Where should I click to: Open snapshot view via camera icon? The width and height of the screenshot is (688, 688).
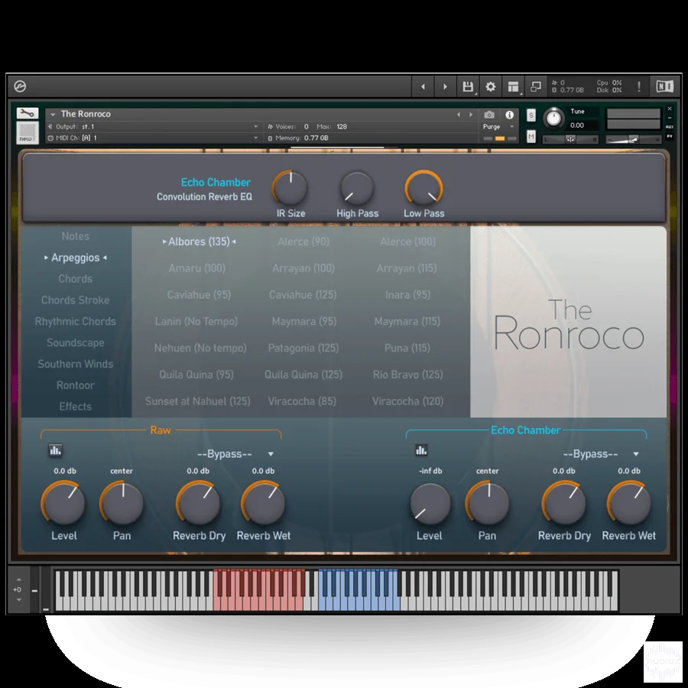click(489, 115)
